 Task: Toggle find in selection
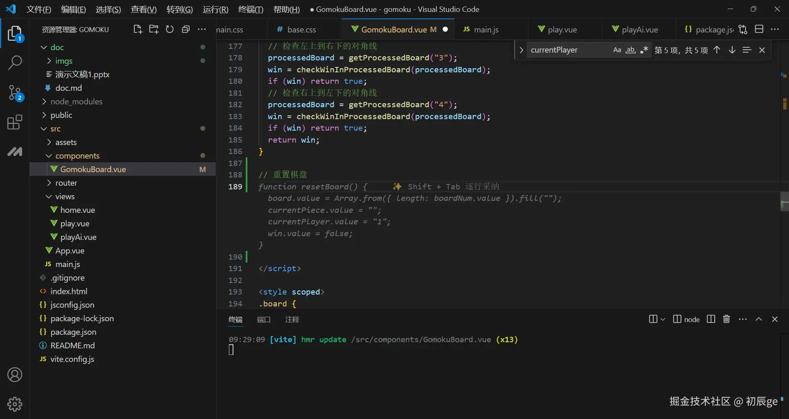click(x=747, y=50)
